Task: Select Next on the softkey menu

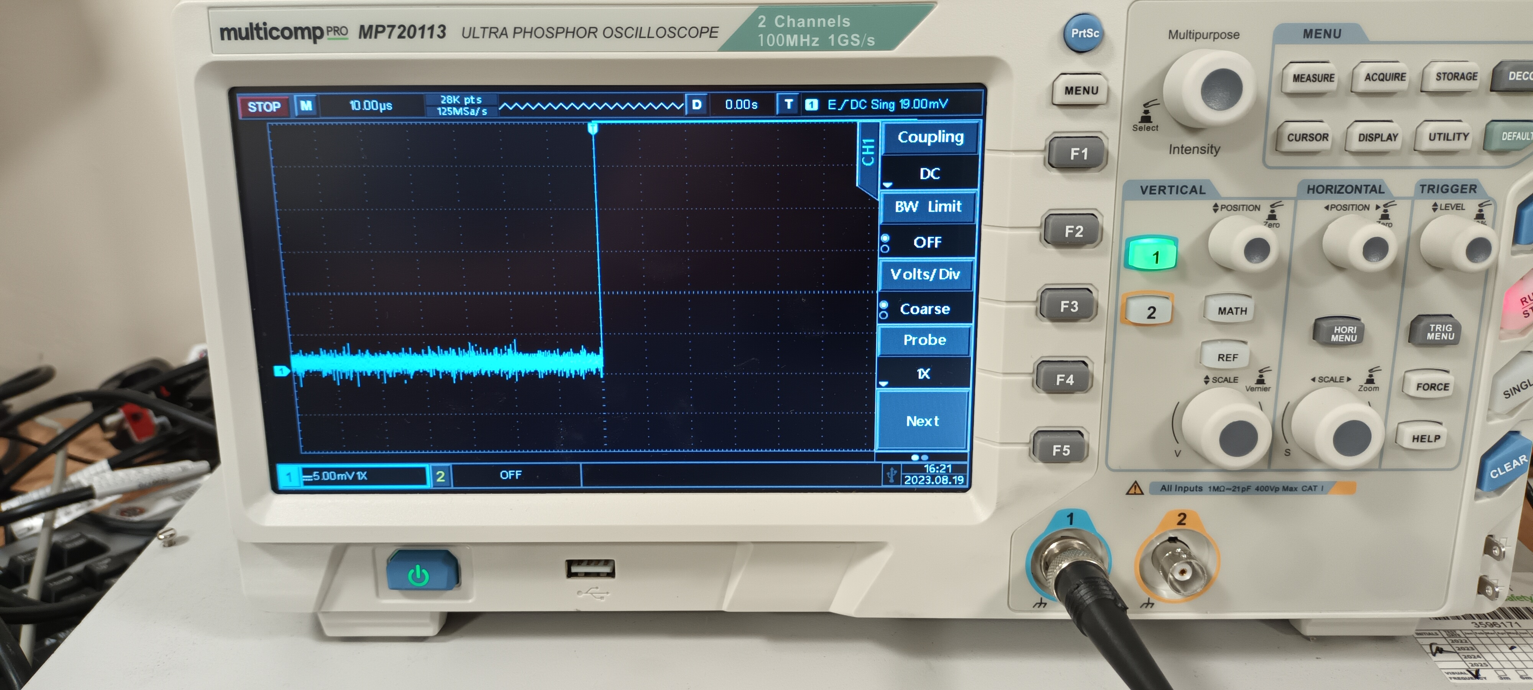Action: click(922, 420)
